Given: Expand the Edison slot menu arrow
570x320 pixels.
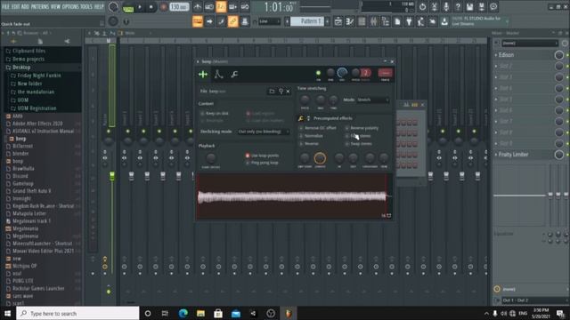Looking at the screenshot, I should click(x=496, y=55).
